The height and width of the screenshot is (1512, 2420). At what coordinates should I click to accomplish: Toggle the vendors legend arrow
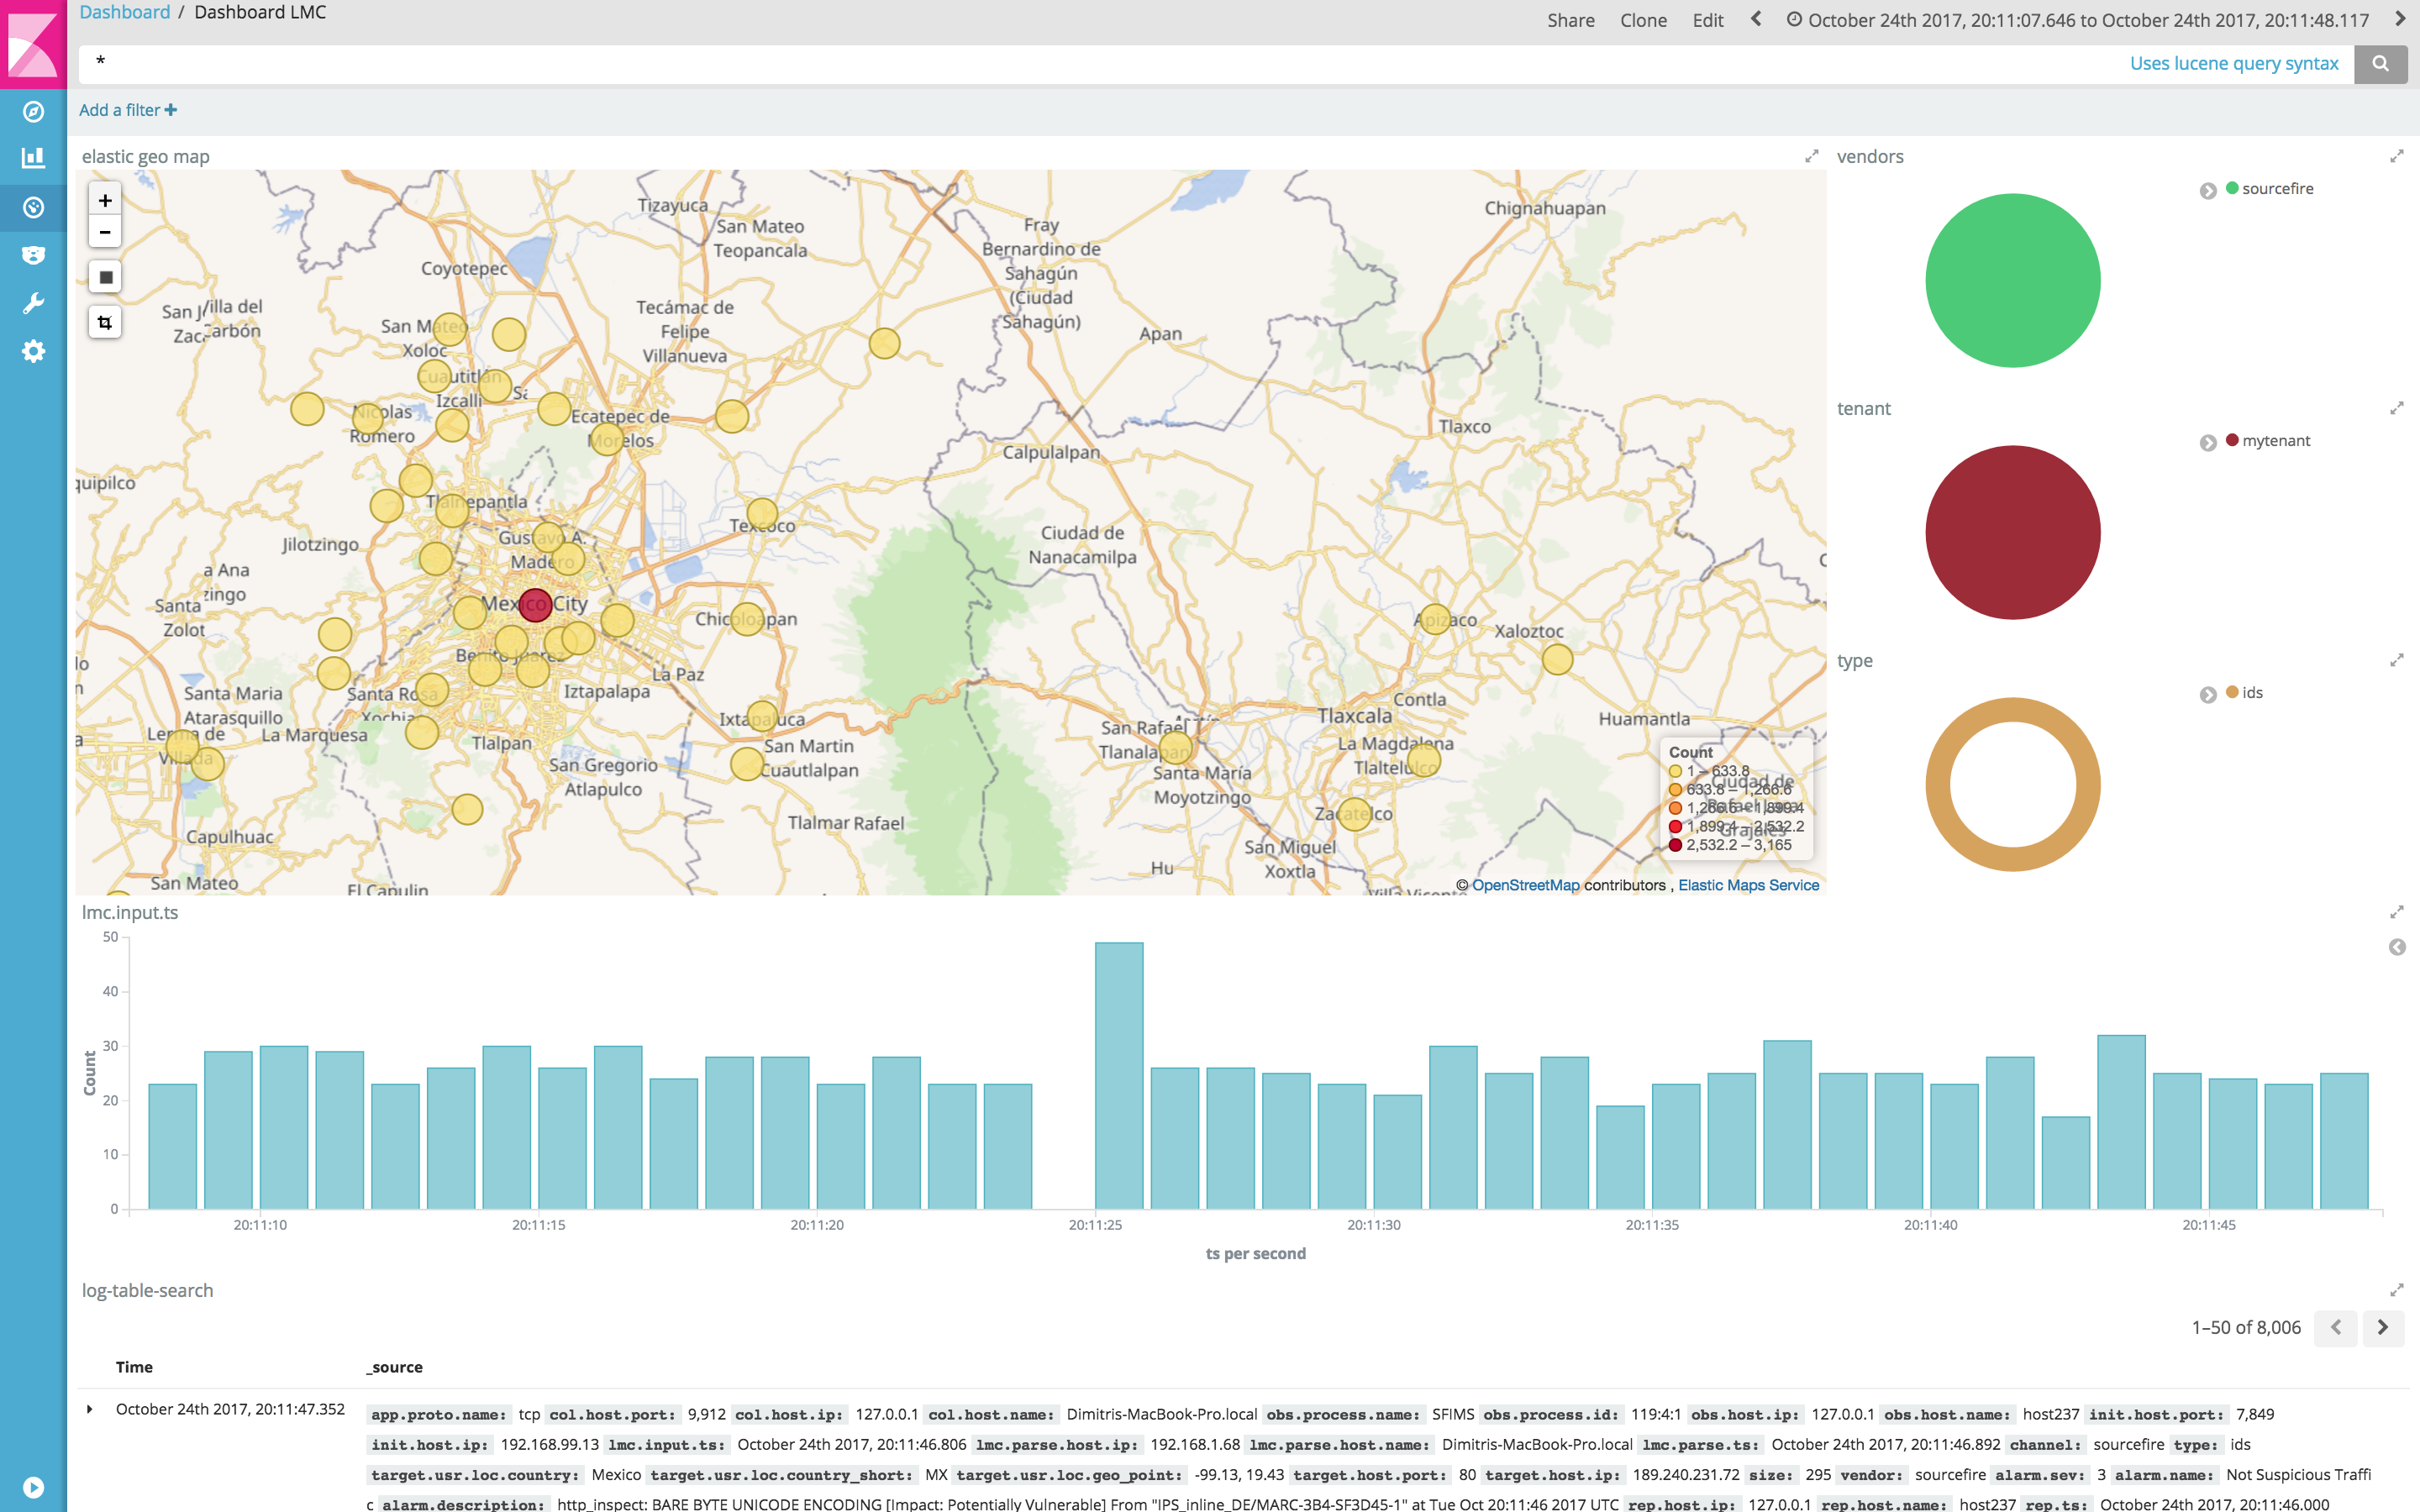[x=2208, y=191]
